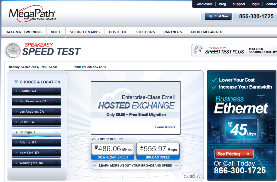This screenshot has height=182, width=277.
Task: Click the upload arrow icon beside 555.97
Action: click(142, 148)
